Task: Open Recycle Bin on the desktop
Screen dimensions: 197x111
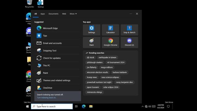Action: click(30, 4)
